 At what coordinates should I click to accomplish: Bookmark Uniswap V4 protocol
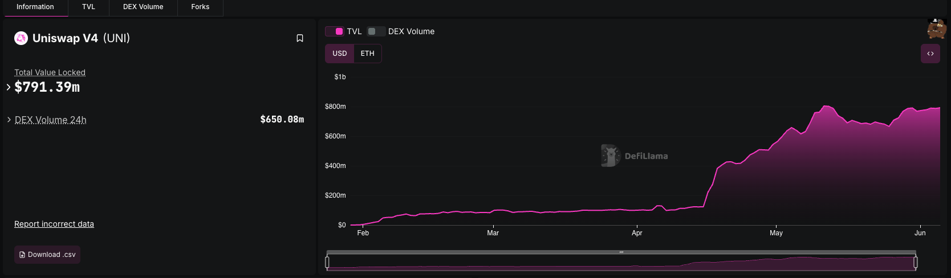[x=300, y=38]
